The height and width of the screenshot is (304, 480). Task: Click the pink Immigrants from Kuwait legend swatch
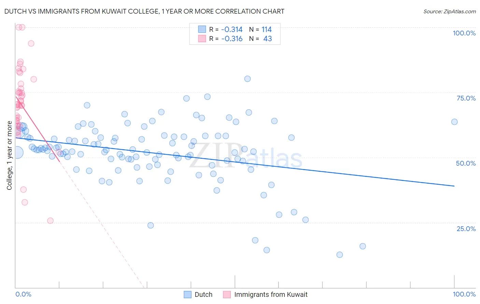(227, 294)
